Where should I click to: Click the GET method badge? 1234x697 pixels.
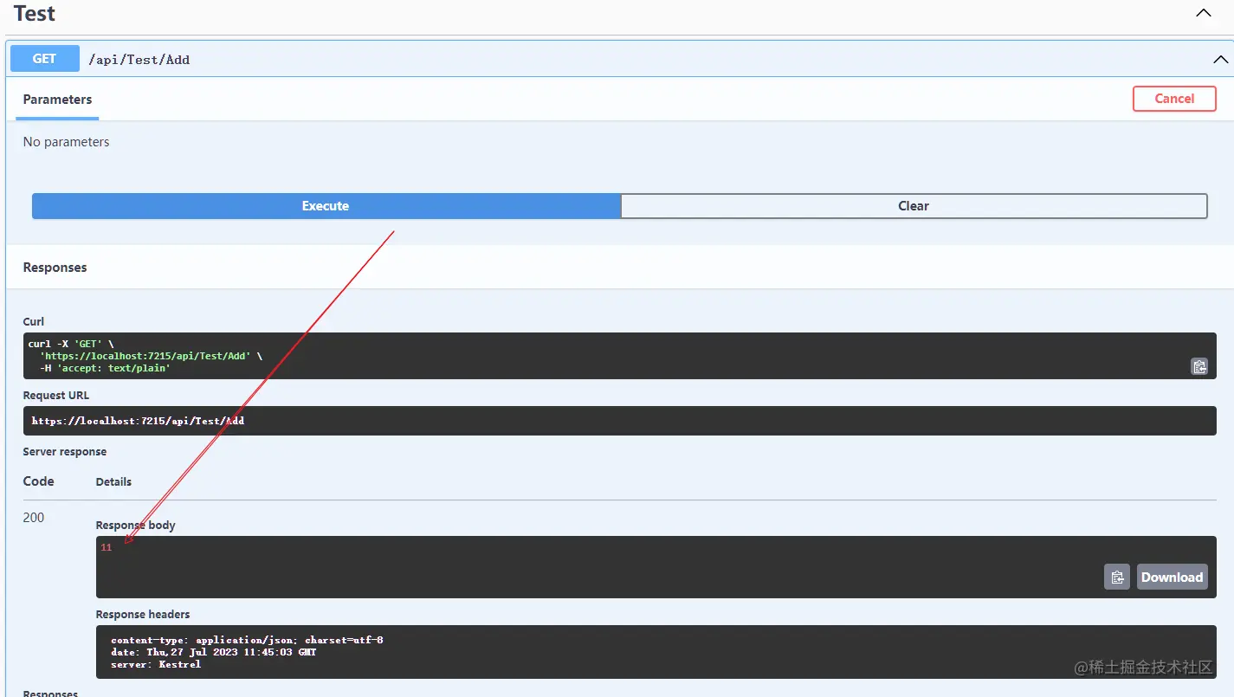pos(45,59)
